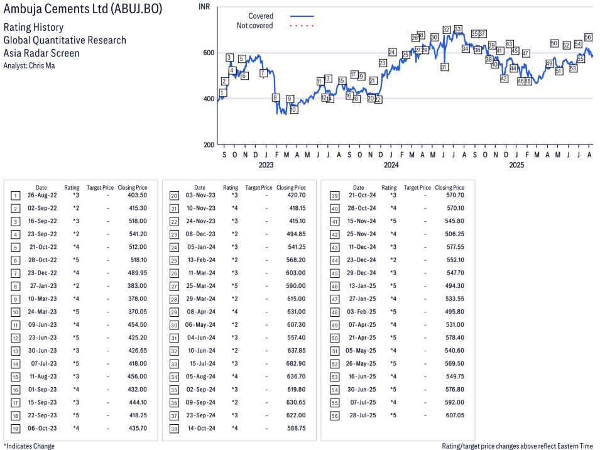The width and height of the screenshot is (600, 450).
Task: Click closing price '403.50'
Action: click(x=138, y=195)
